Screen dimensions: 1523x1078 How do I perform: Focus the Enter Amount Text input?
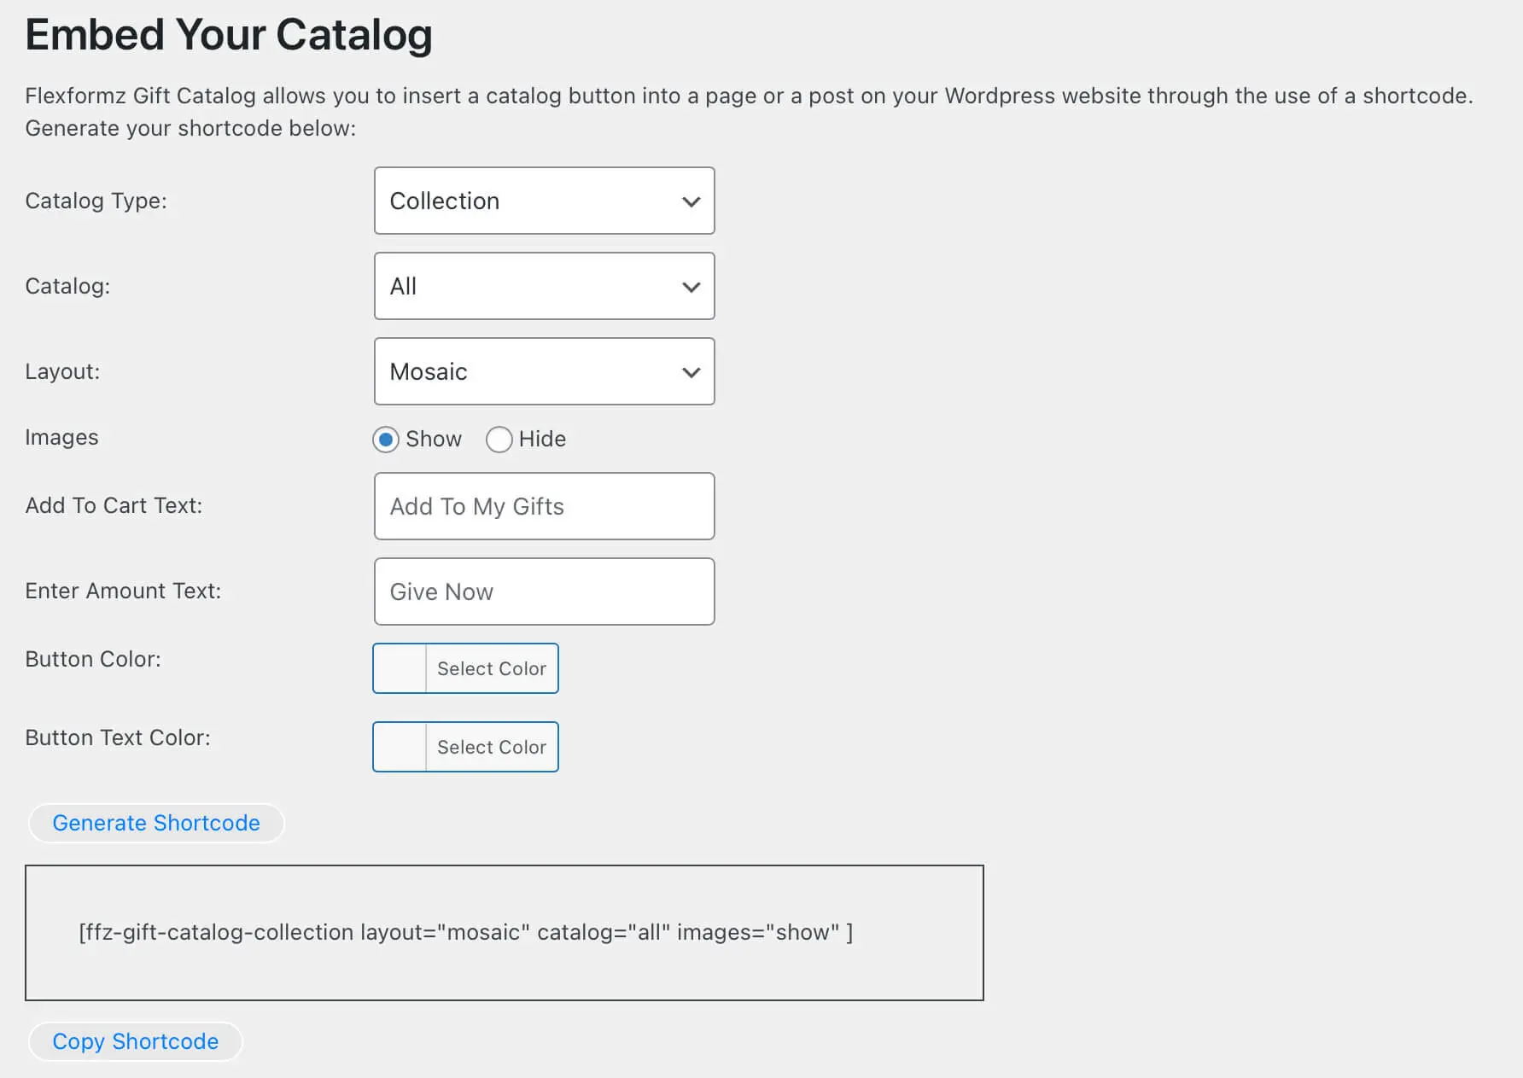pos(544,591)
